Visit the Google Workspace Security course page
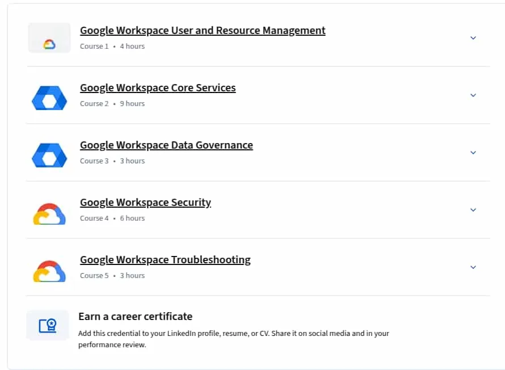The width and height of the screenshot is (505, 370). coord(146,202)
